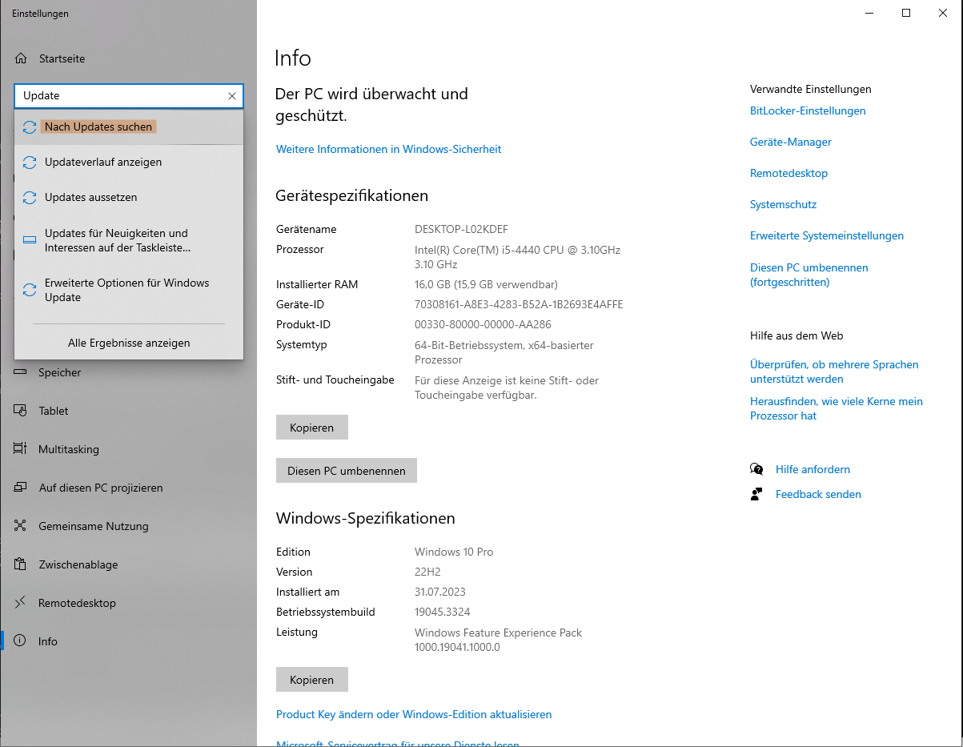Click the Hilfe anfordern link text
The image size is (963, 747).
click(x=813, y=469)
